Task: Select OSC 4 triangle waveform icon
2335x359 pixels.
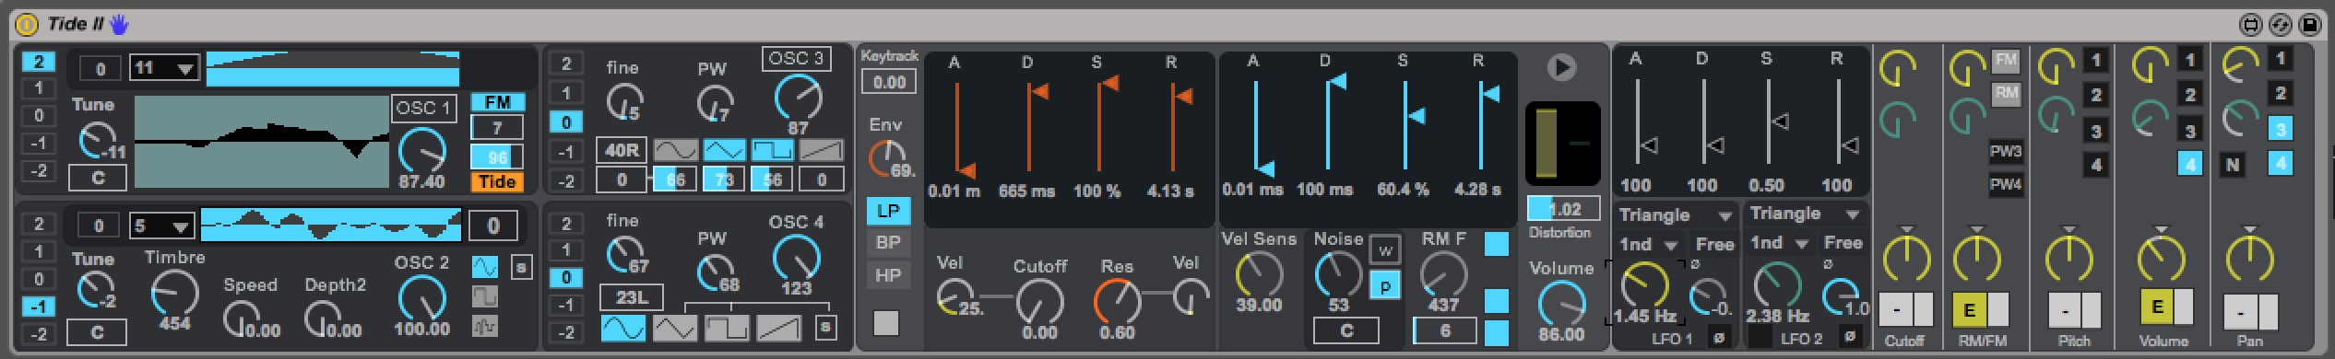Action: point(675,327)
